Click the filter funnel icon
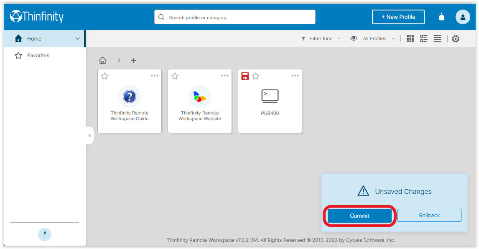This screenshot has width=479, height=249. (x=303, y=38)
